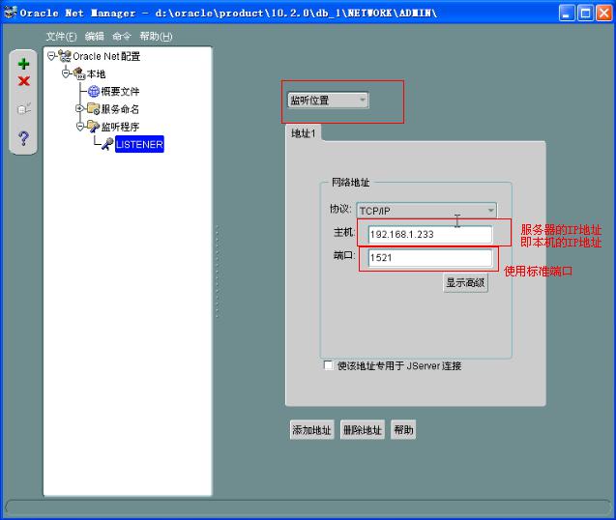The height and width of the screenshot is (520, 616).
Task: Open the 监听位置 dropdown
Action: pyautogui.click(x=328, y=101)
